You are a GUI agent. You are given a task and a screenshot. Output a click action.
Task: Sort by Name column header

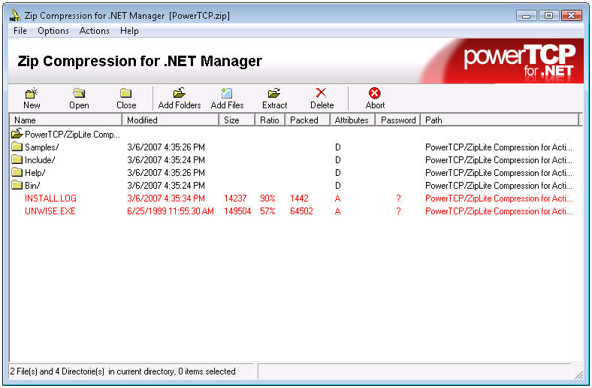[65, 120]
